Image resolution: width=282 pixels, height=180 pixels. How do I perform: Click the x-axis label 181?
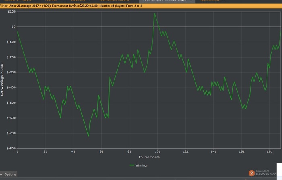click(x=270, y=151)
